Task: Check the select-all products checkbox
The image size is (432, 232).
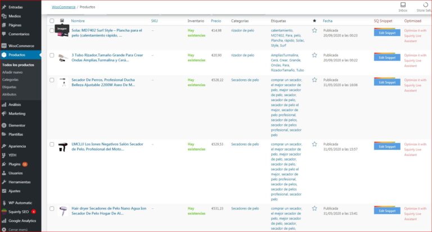Action: pos(52,21)
